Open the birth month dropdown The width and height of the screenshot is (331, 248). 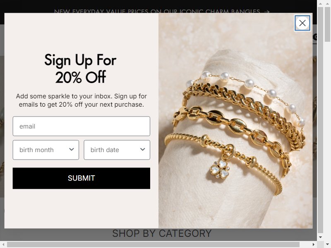[x=46, y=150]
